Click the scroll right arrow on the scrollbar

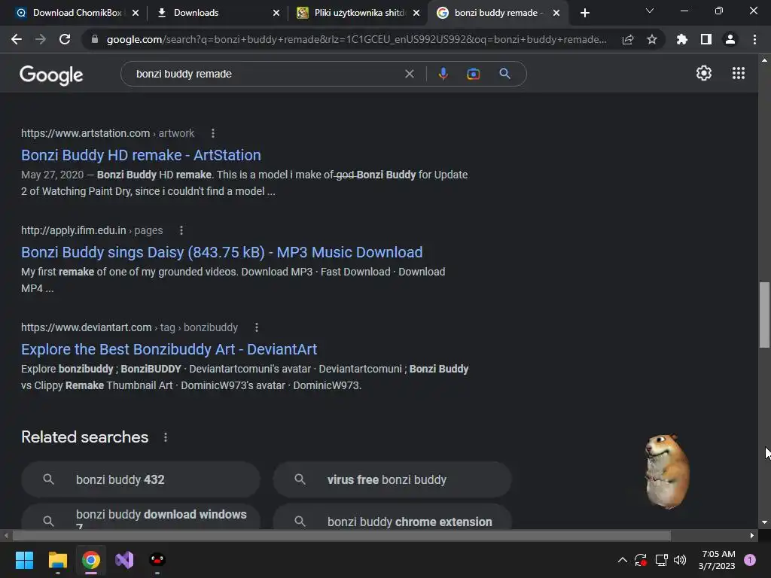pos(752,535)
